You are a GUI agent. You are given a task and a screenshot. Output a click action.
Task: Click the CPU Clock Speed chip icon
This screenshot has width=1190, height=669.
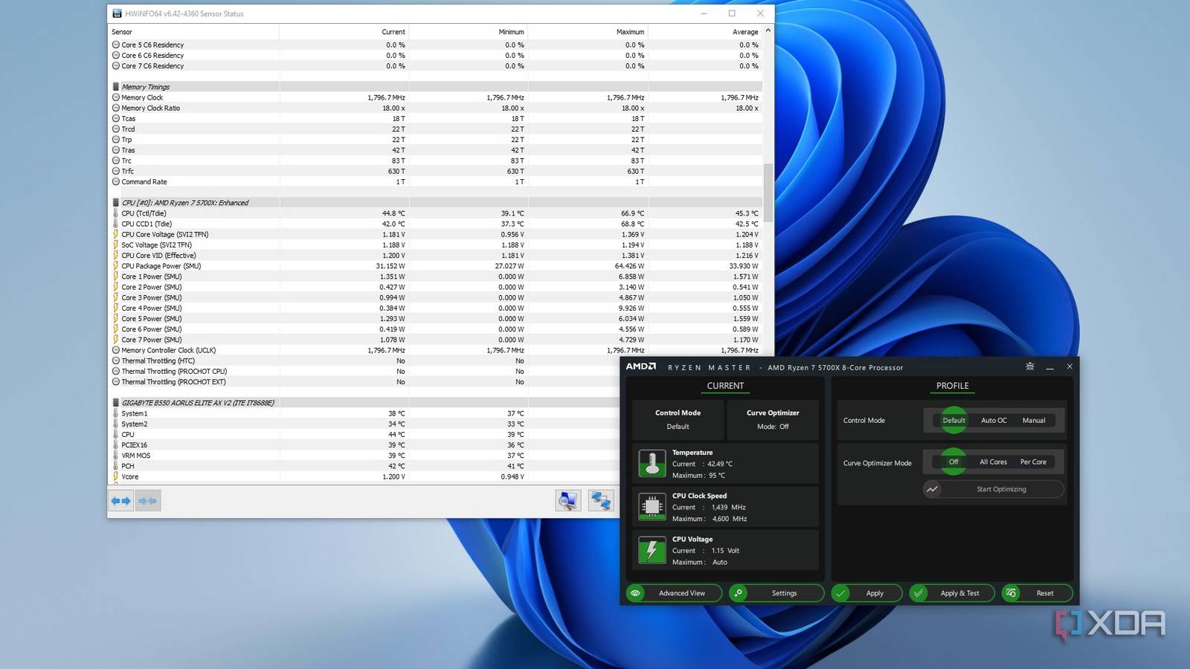pos(652,507)
